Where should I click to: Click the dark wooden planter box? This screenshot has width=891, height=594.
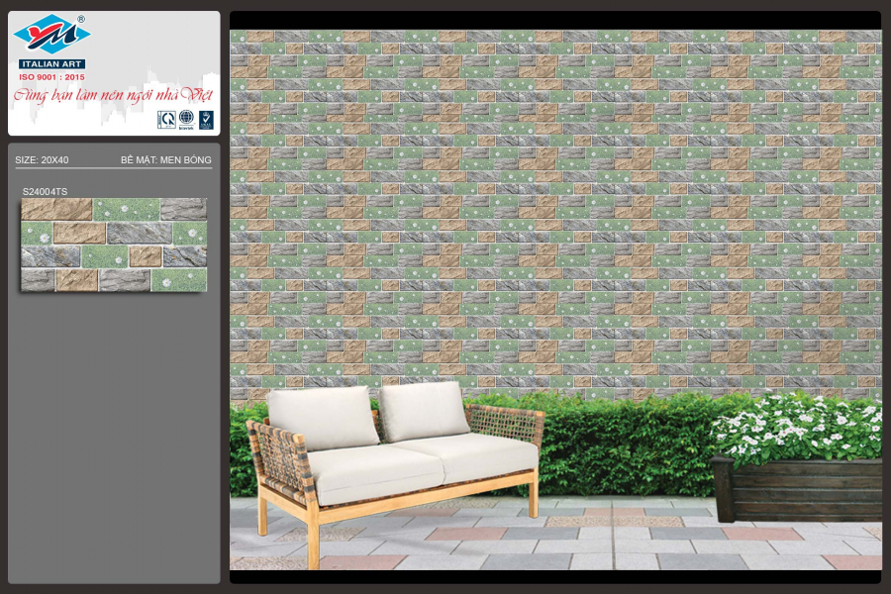pyautogui.click(x=797, y=489)
